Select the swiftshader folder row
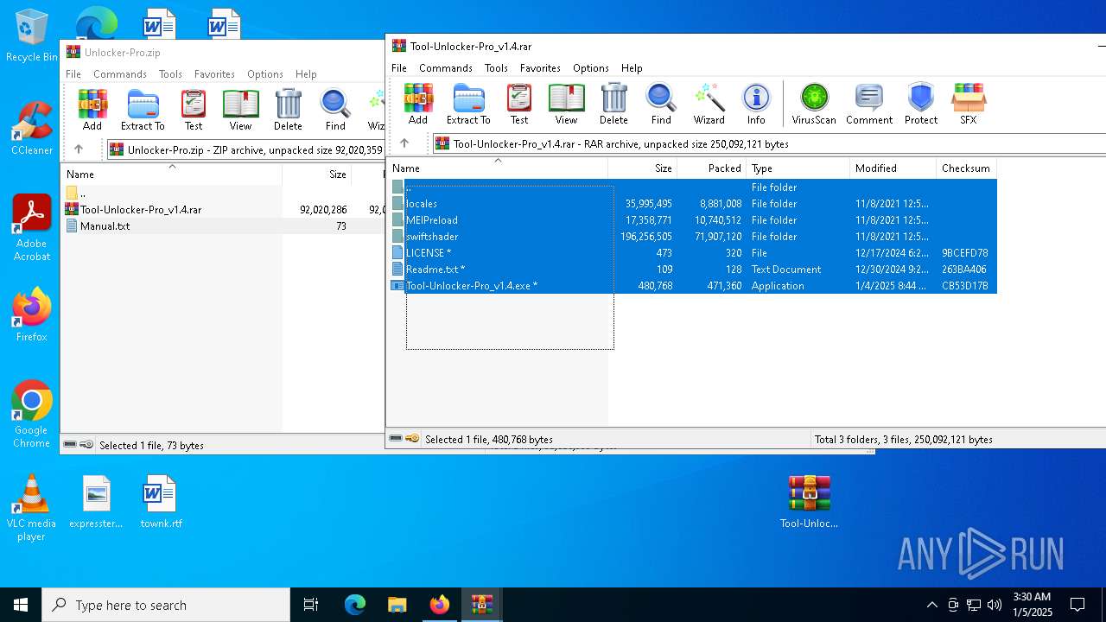 [693, 237]
